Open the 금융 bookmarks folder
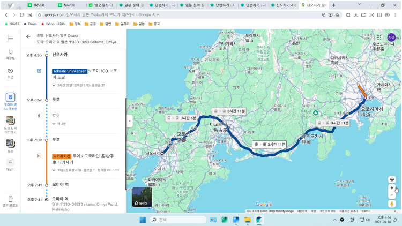 click(90, 24)
